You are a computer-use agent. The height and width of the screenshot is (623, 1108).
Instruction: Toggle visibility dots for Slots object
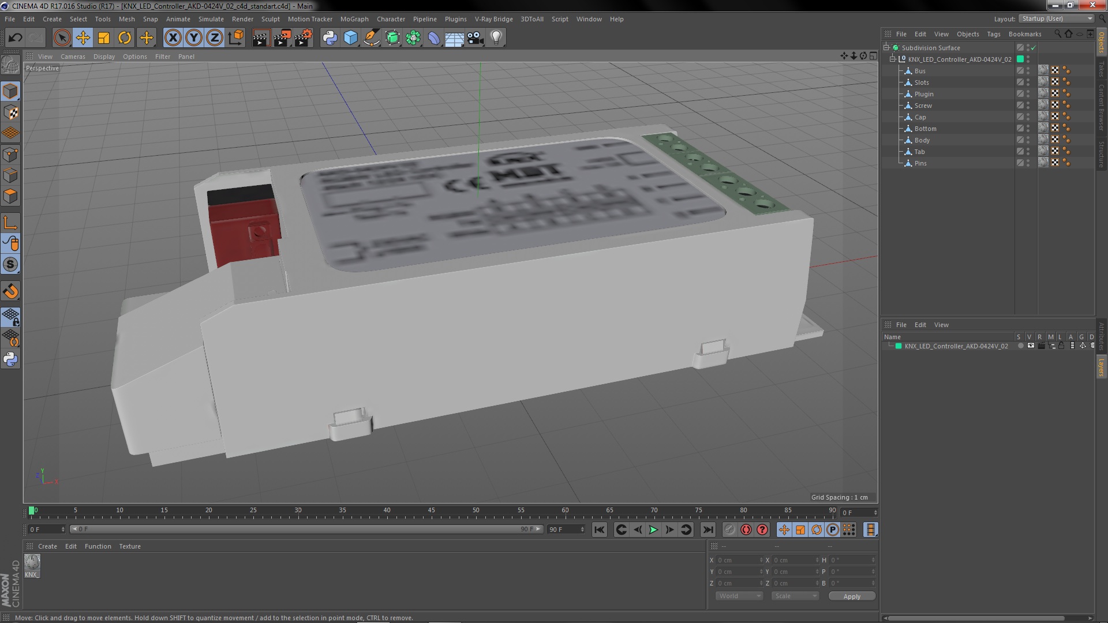[x=1028, y=82]
